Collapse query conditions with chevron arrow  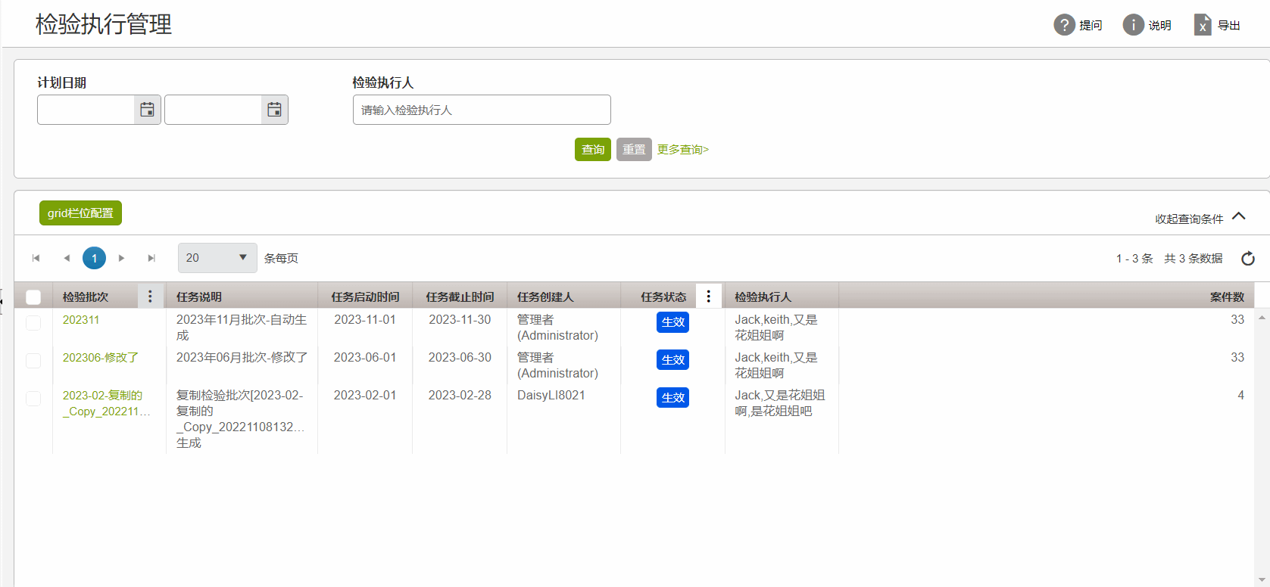[1239, 216]
